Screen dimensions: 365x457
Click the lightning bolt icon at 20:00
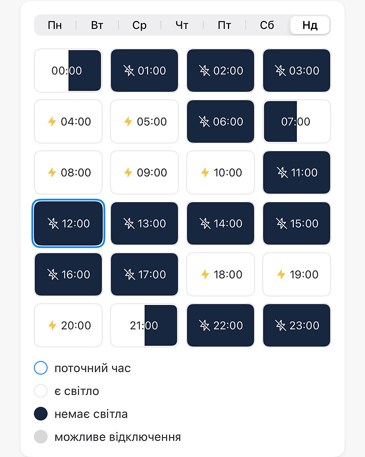52,326
